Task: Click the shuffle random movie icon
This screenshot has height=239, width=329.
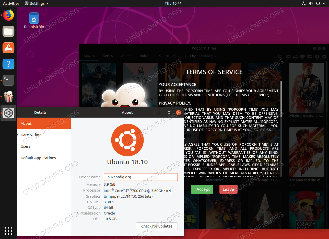Action: pyautogui.click(x=288, y=57)
